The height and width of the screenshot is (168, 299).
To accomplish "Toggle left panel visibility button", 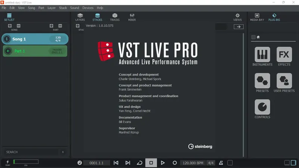I will click(287, 163).
